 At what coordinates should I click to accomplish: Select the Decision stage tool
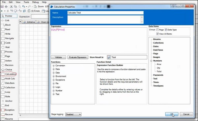[x=7, y=65]
